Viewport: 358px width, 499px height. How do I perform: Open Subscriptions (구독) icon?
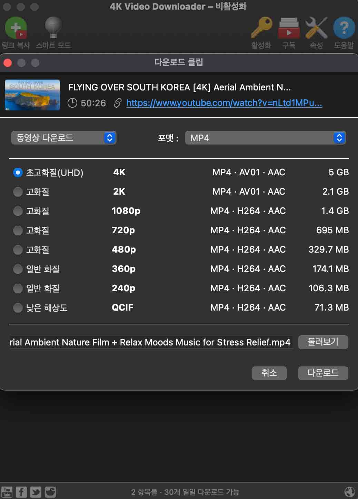click(289, 28)
